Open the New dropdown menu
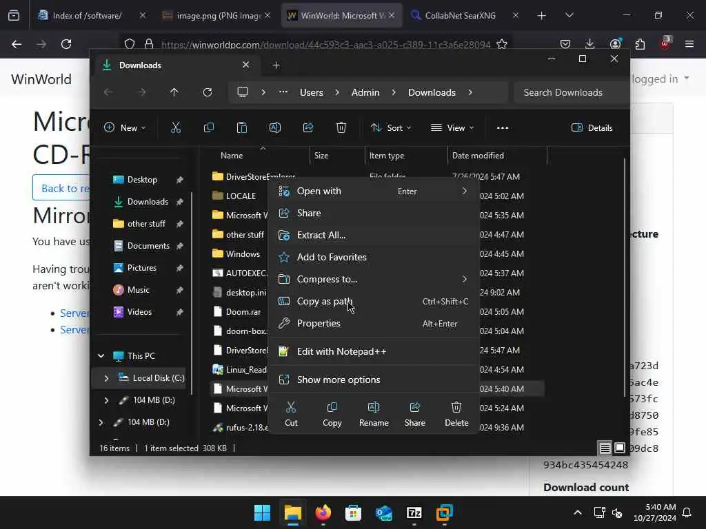 125,127
